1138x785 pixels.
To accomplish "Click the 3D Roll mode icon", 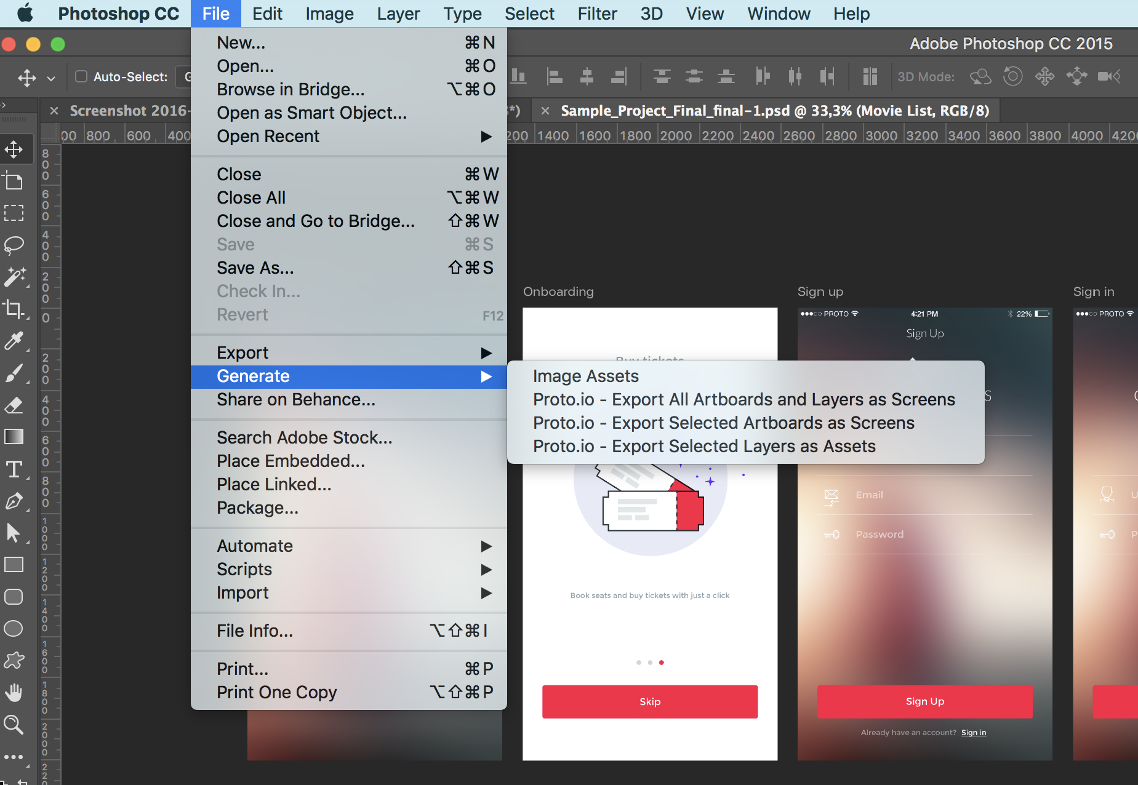I will coord(1013,76).
